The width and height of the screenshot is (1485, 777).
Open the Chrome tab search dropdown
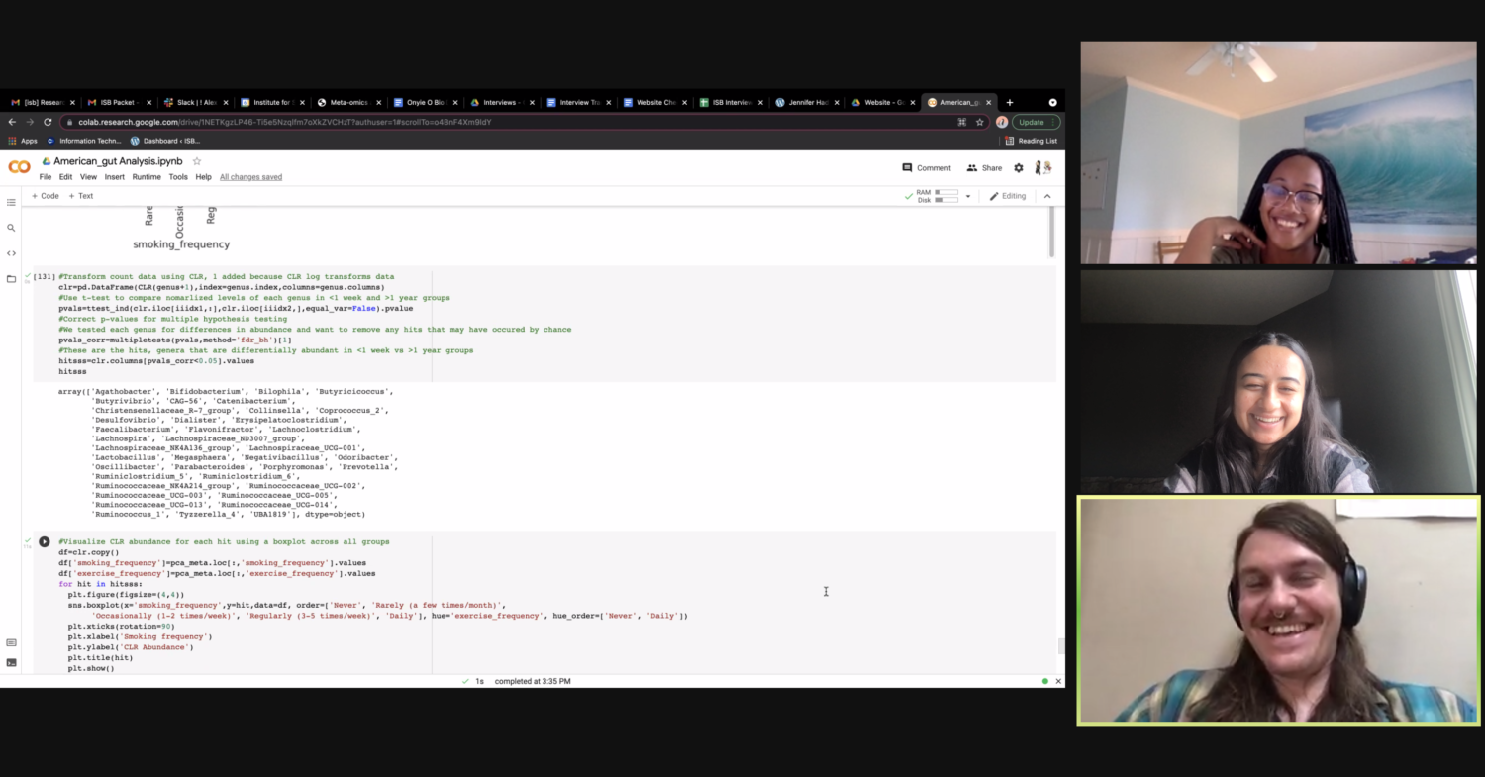(x=1052, y=102)
